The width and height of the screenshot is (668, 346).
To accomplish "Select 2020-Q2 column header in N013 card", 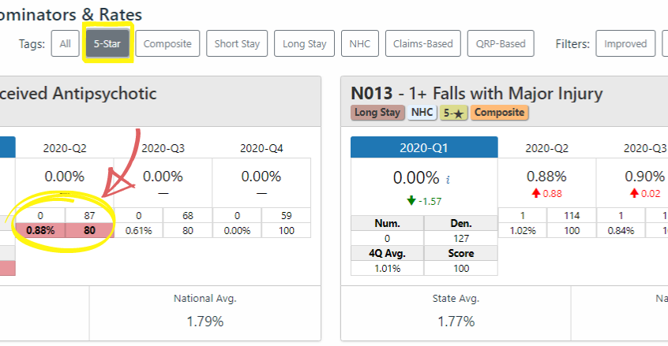I will pos(546,147).
